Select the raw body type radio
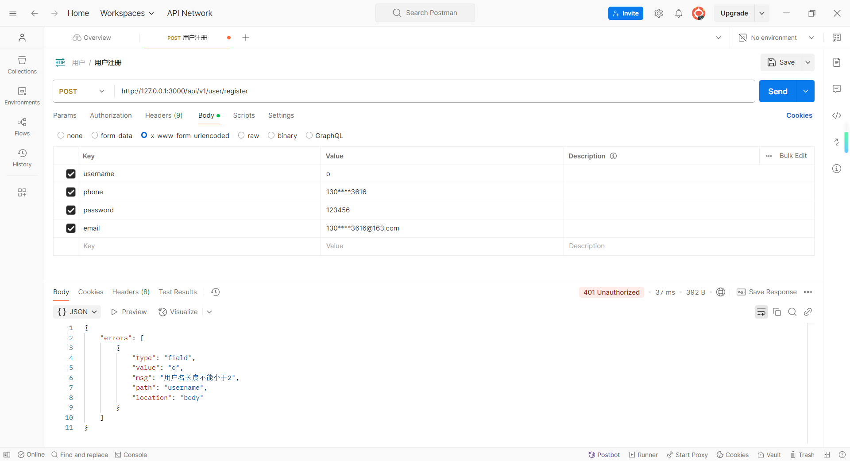The height and width of the screenshot is (461, 850). click(x=241, y=135)
